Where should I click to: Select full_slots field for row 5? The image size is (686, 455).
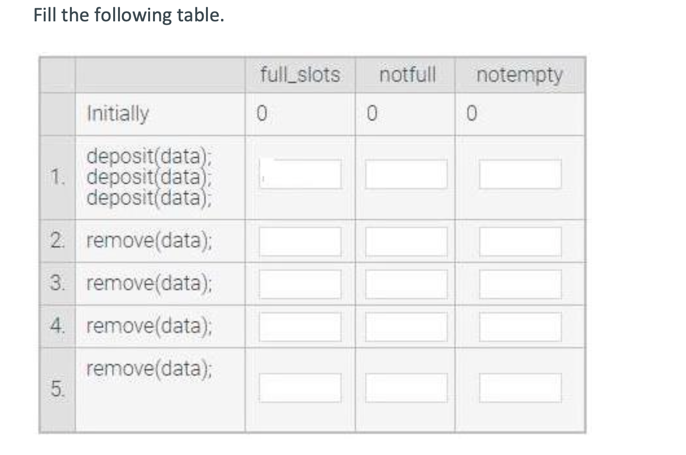pyautogui.click(x=300, y=388)
